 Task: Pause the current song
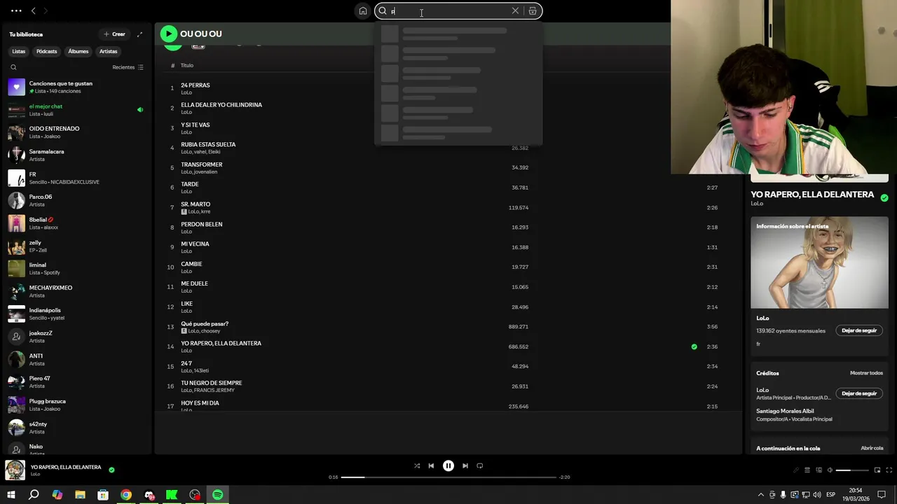(448, 465)
